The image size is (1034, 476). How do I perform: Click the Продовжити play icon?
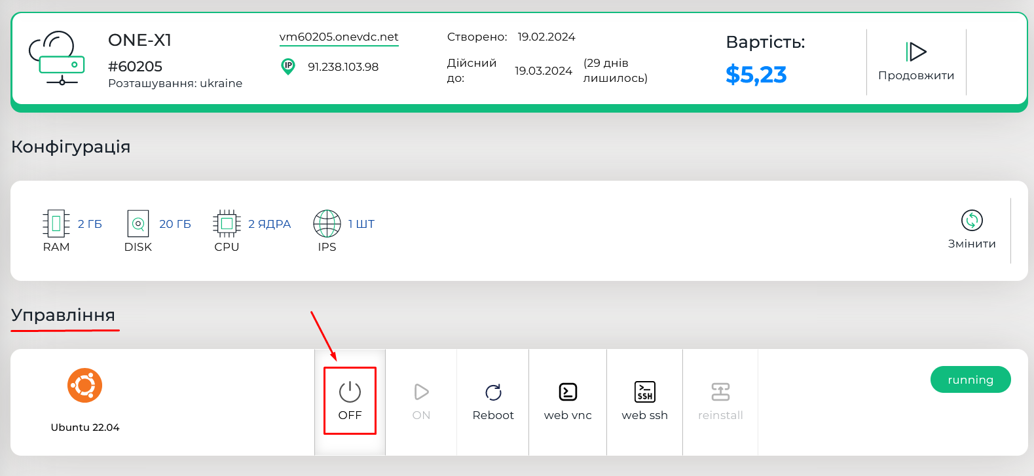[x=916, y=51]
